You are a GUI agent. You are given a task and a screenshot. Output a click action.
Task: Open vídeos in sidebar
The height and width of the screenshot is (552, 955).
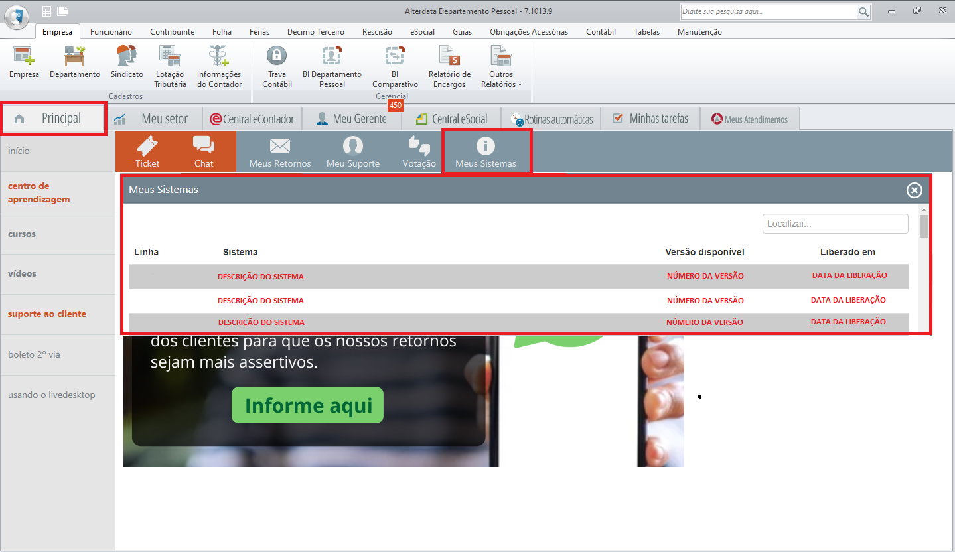(x=22, y=273)
